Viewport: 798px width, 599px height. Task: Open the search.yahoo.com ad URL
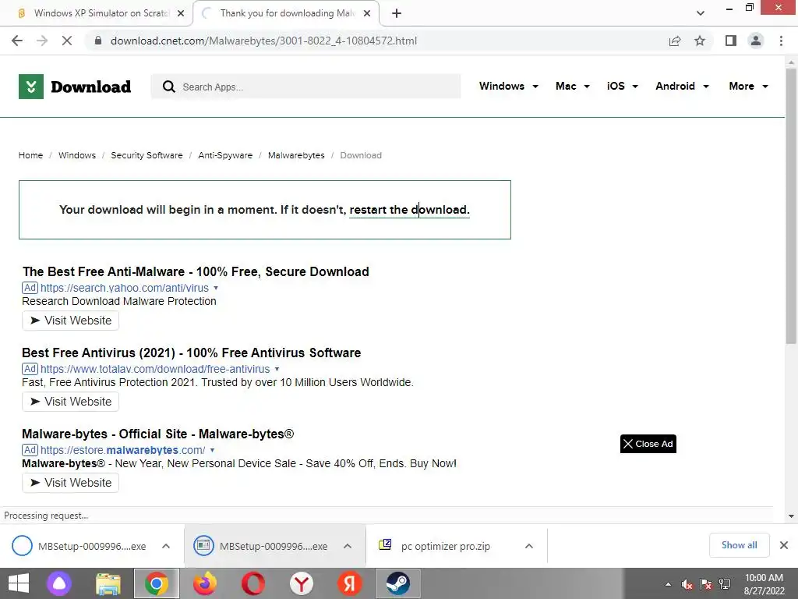click(124, 288)
